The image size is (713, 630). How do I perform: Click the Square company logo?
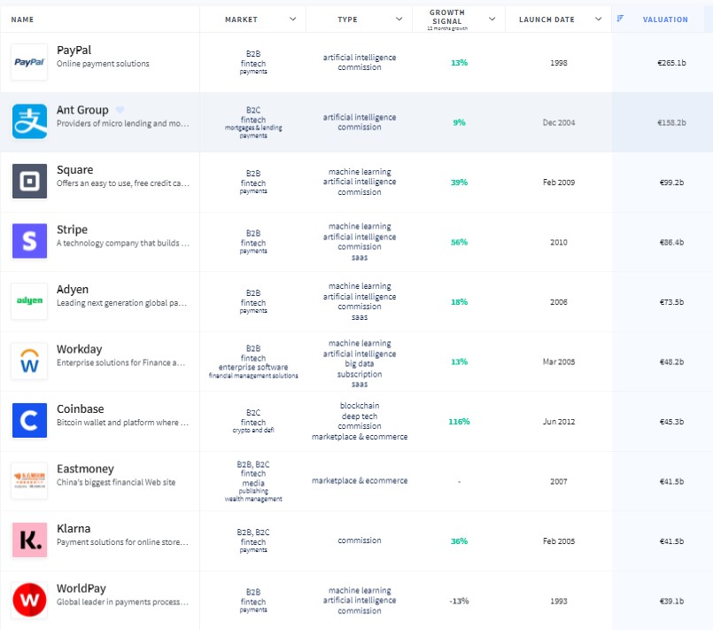coord(29,181)
